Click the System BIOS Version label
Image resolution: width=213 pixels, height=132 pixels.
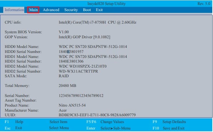[23, 32]
